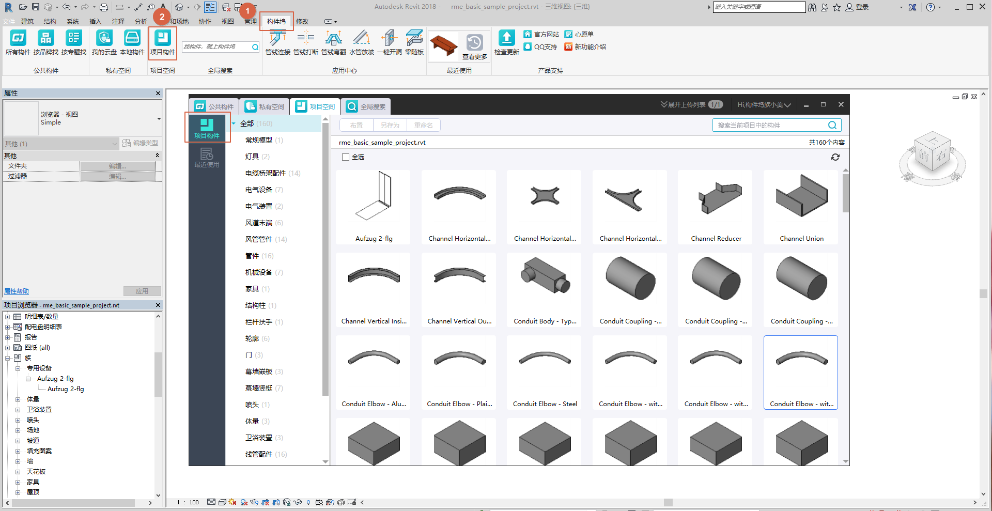The width and height of the screenshot is (992, 511).
Task: Open 按品牌找 browse by brand icon
Action: [45, 42]
